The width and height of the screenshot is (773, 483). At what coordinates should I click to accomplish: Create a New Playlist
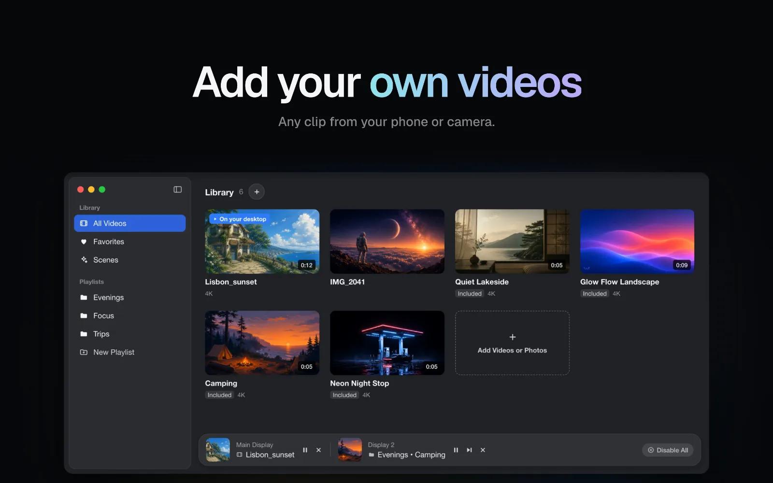pyautogui.click(x=129, y=352)
